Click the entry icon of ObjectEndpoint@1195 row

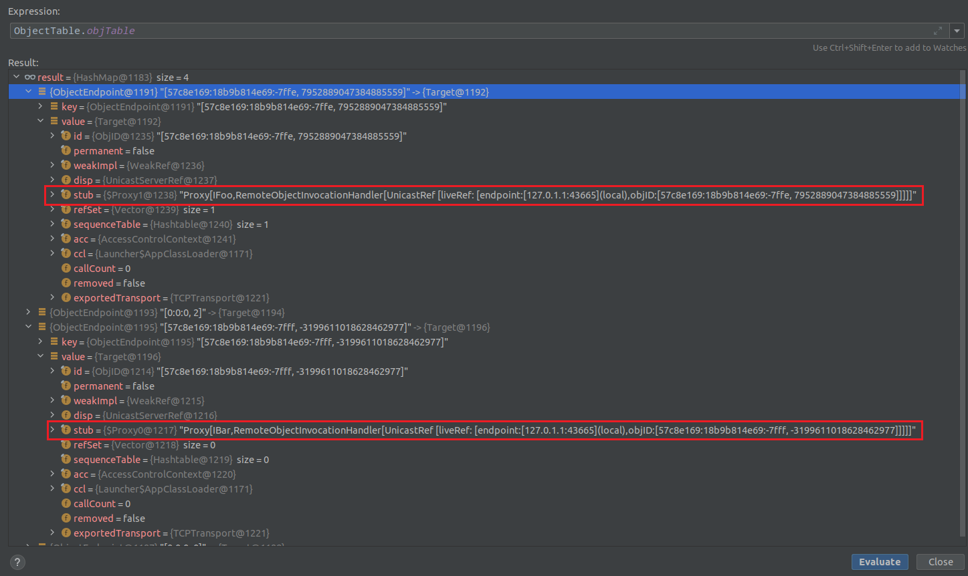(41, 327)
